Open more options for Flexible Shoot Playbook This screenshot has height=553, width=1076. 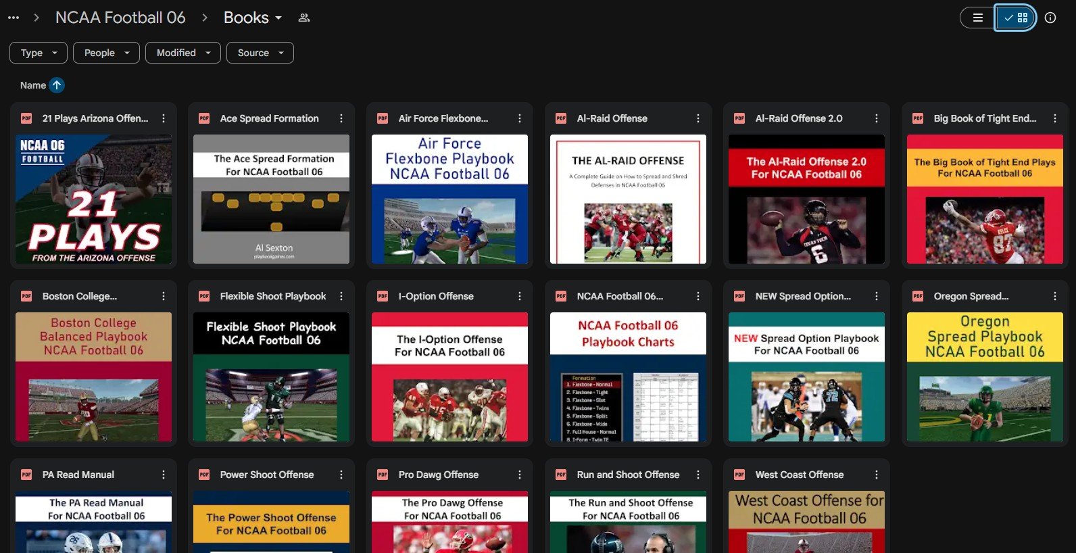(x=341, y=296)
